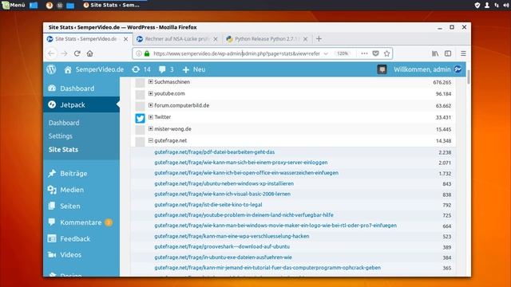Go back with the browser back arrow

pyautogui.click(x=51, y=53)
